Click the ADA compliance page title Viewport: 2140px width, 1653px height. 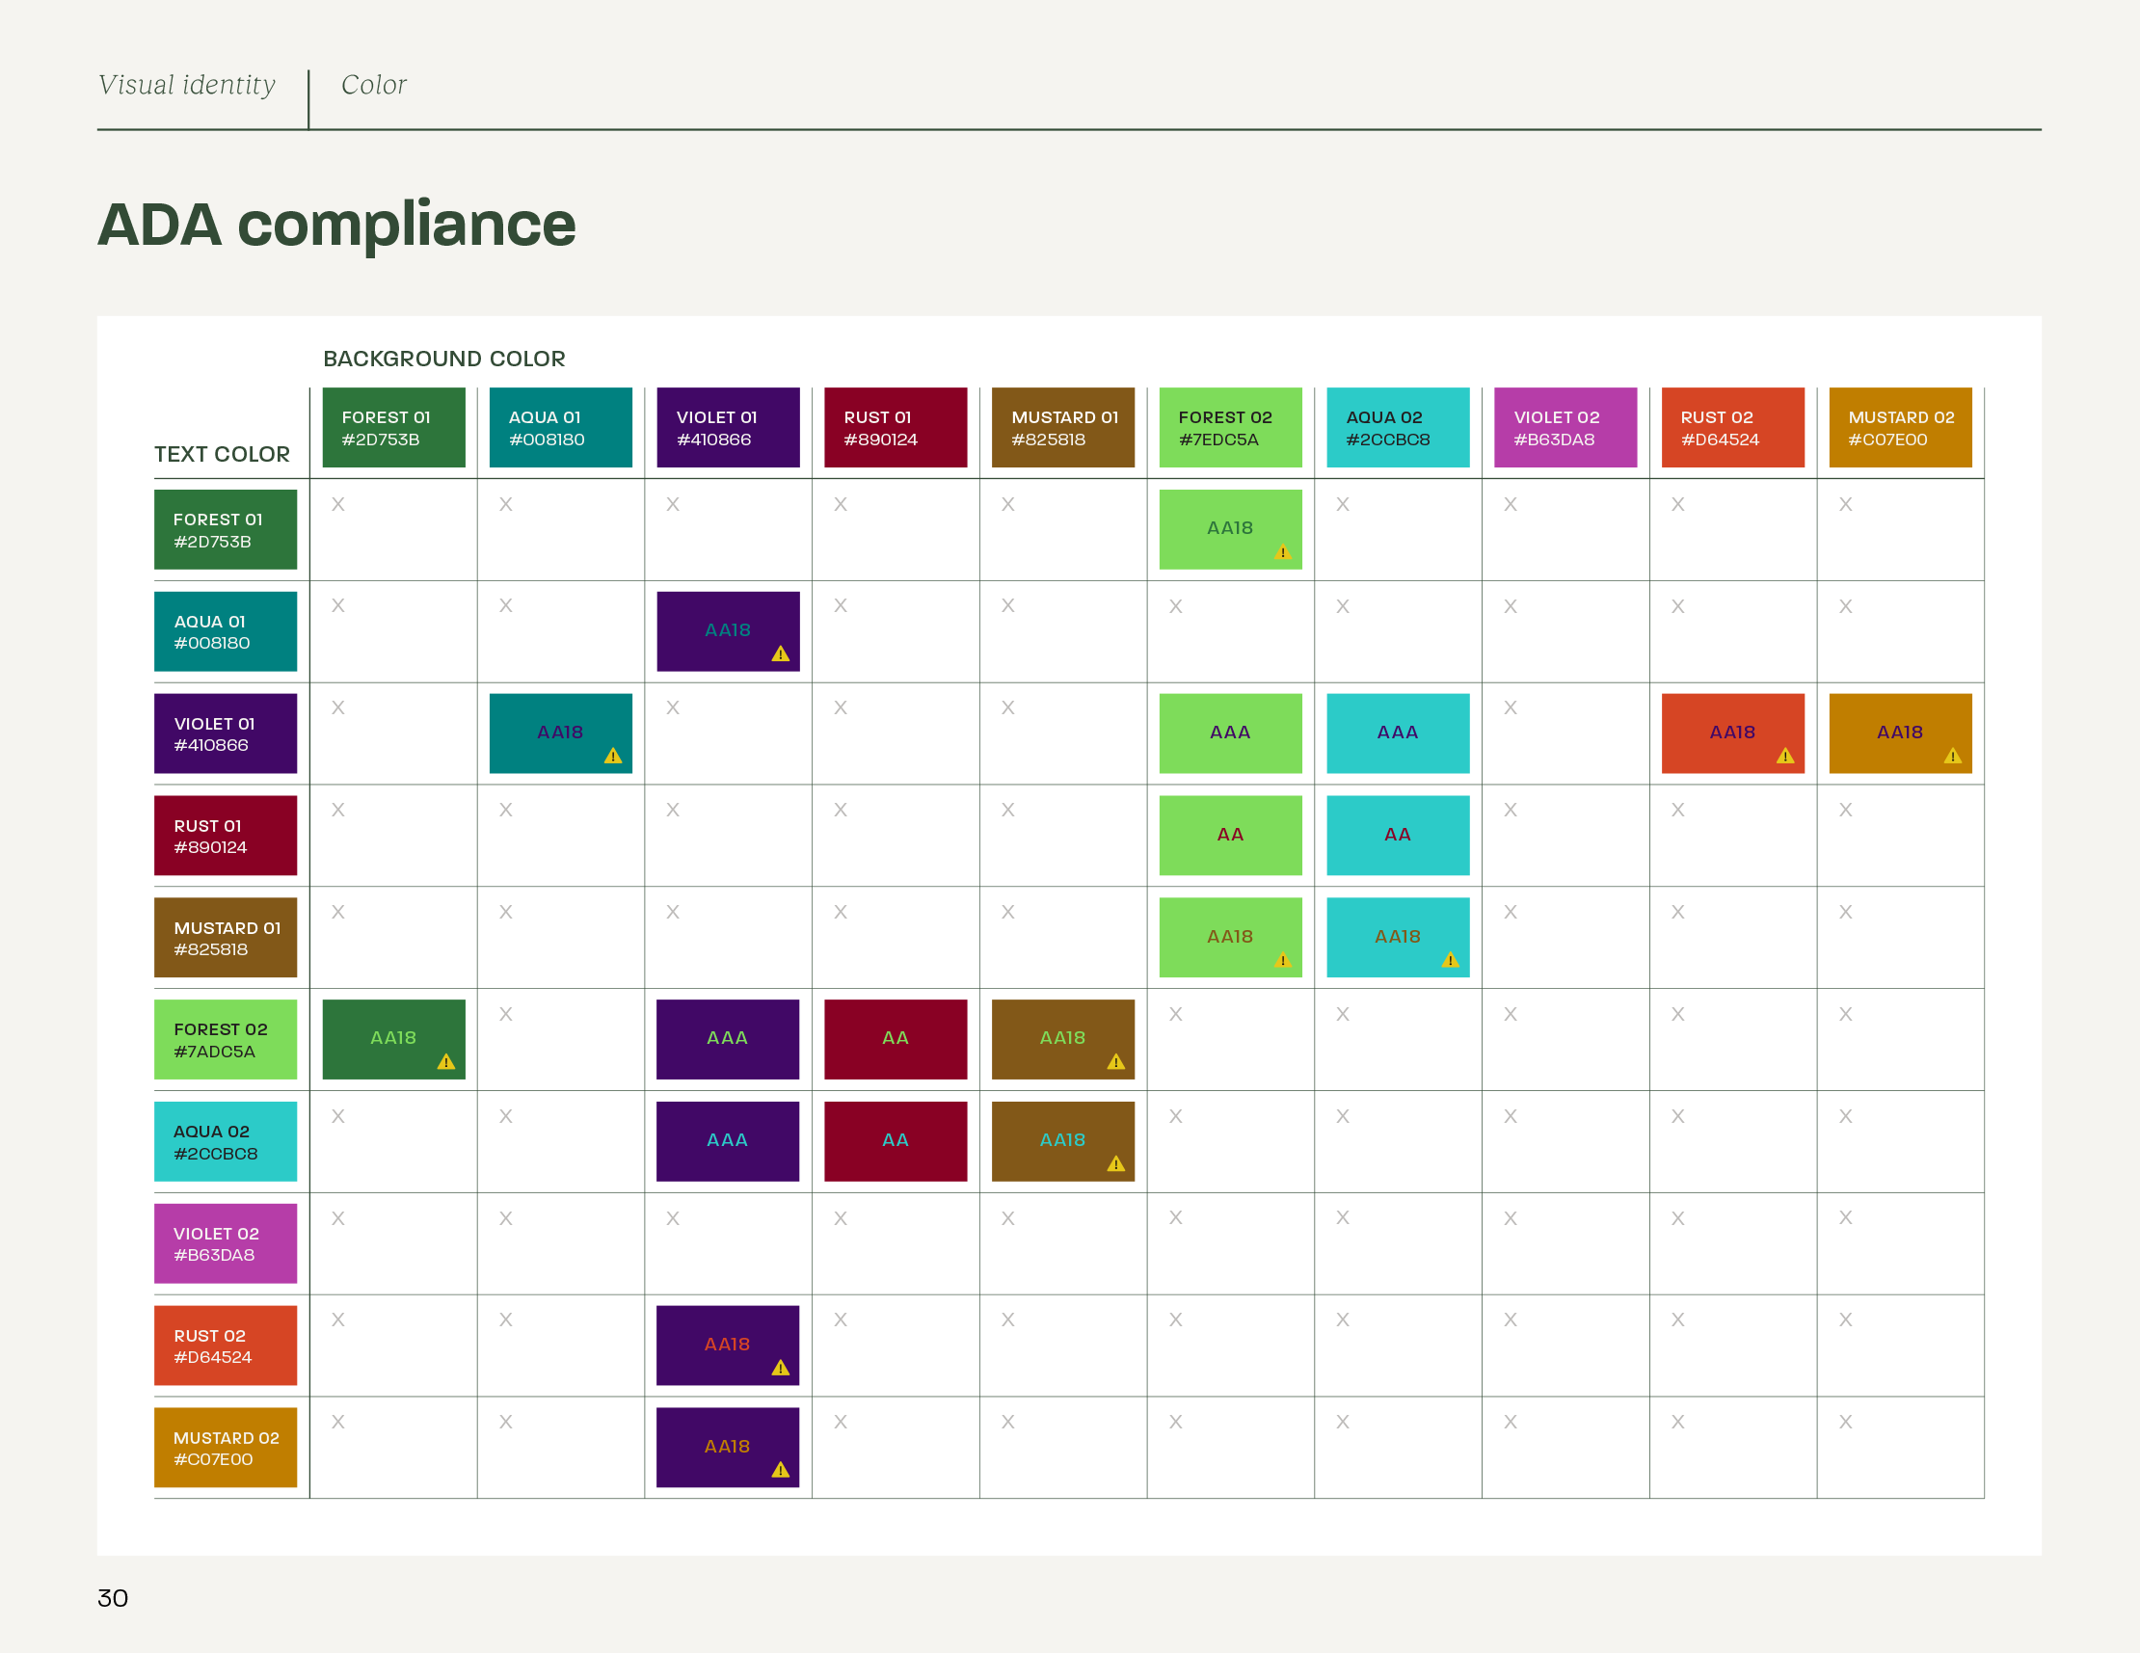point(337,226)
